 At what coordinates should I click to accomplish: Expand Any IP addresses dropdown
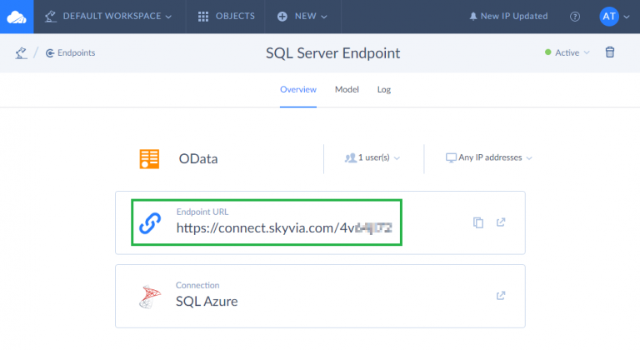pyautogui.click(x=489, y=157)
